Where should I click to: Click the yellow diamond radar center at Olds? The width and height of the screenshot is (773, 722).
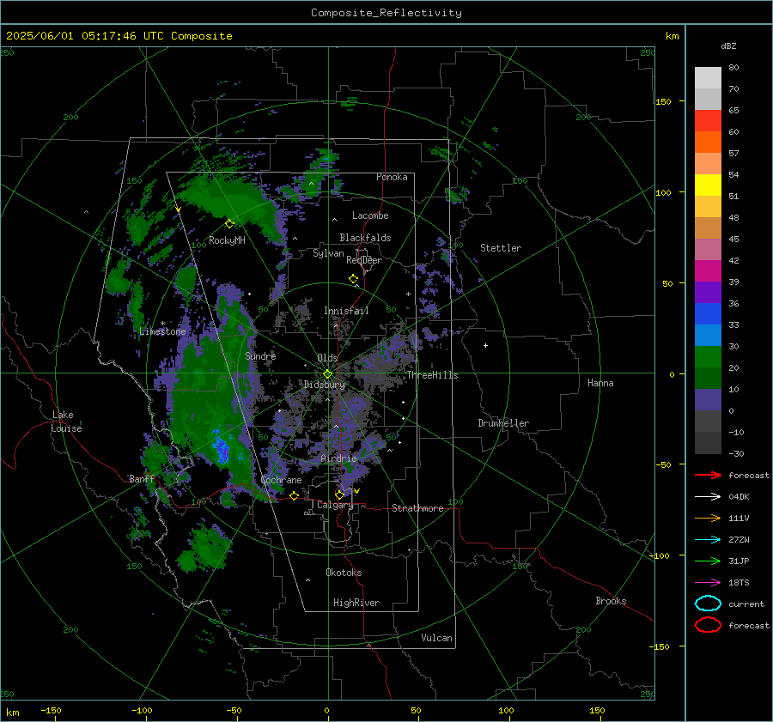pyautogui.click(x=327, y=374)
